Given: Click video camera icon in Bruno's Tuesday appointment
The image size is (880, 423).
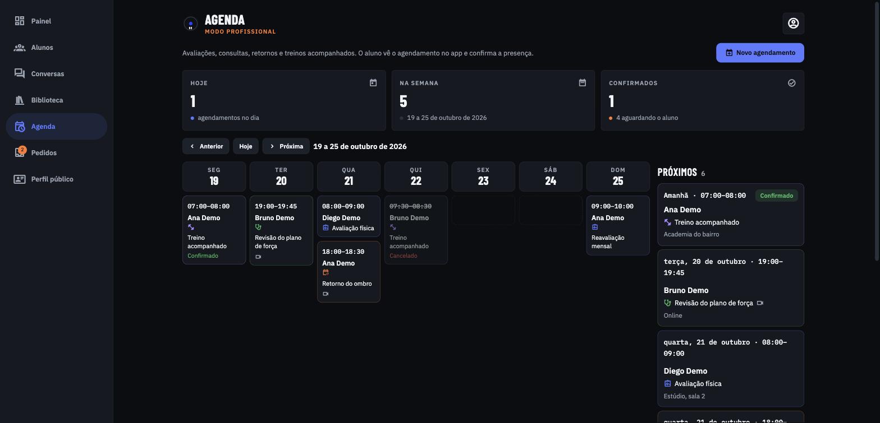Looking at the screenshot, I should click(x=258, y=257).
